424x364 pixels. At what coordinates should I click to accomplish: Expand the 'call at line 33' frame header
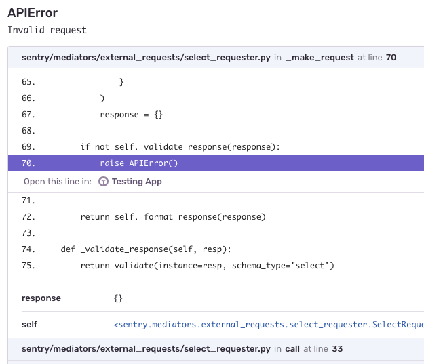click(216, 349)
